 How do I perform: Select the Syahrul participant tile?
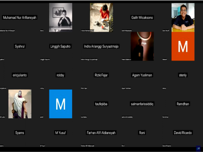pyautogui.click(x=20, y=46)
